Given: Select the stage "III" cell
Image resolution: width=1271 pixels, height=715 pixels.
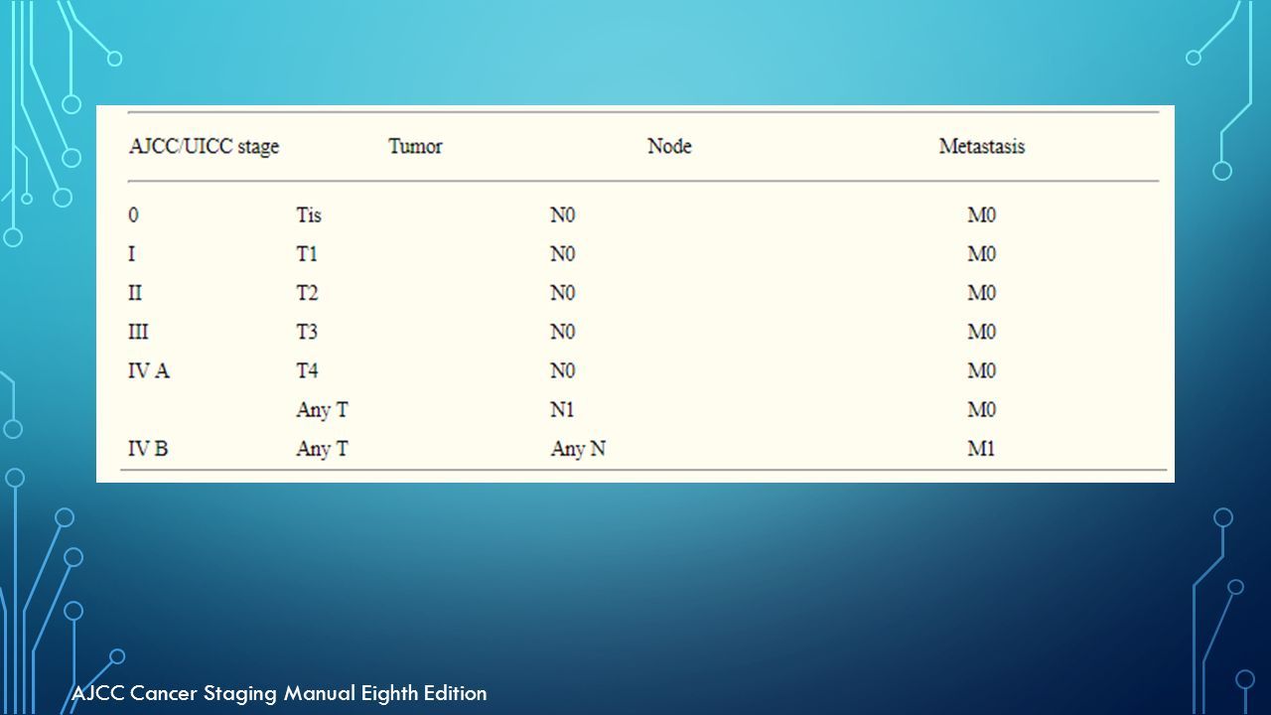Looking at the screenshot, I should pos(138,332).
